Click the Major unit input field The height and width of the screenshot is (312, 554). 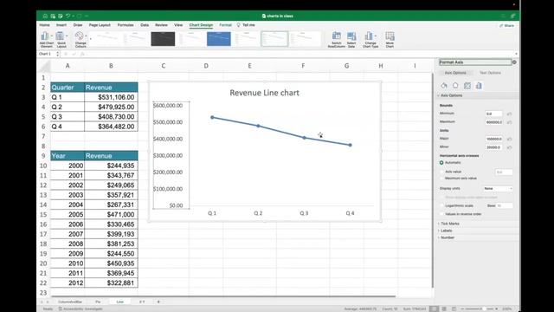[x=494, y=139]
